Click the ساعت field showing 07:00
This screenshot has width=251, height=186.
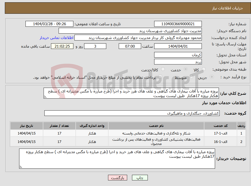pos(130,46)
